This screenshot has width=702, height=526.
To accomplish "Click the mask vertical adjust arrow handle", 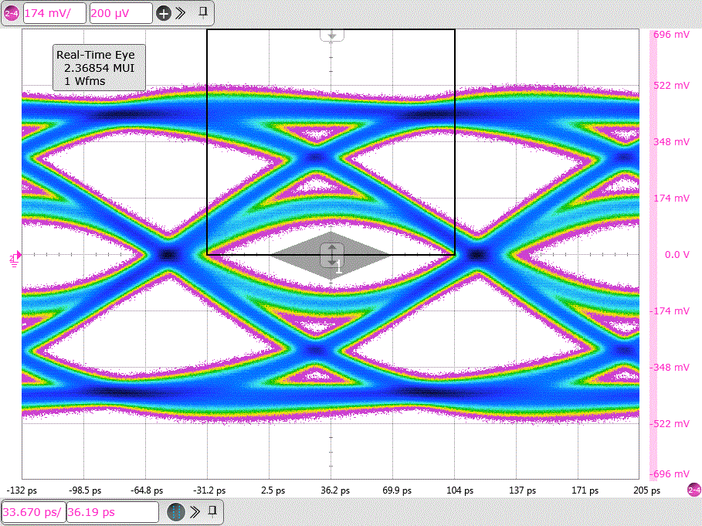I will 332,255.
